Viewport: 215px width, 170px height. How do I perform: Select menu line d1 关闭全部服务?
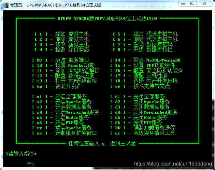click(137, 96)
